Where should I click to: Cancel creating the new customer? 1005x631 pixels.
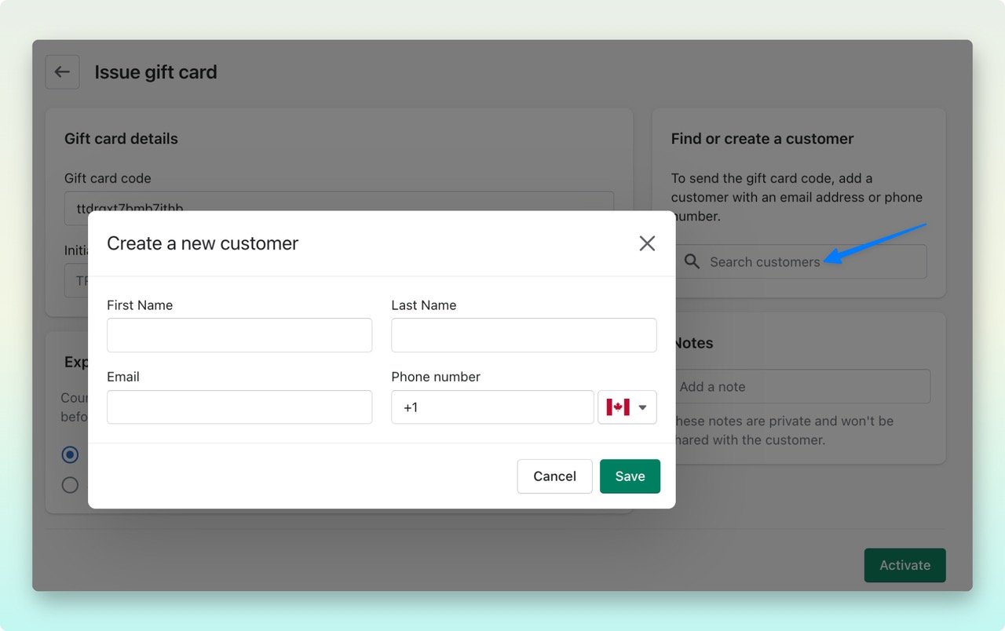click(554, 476)
